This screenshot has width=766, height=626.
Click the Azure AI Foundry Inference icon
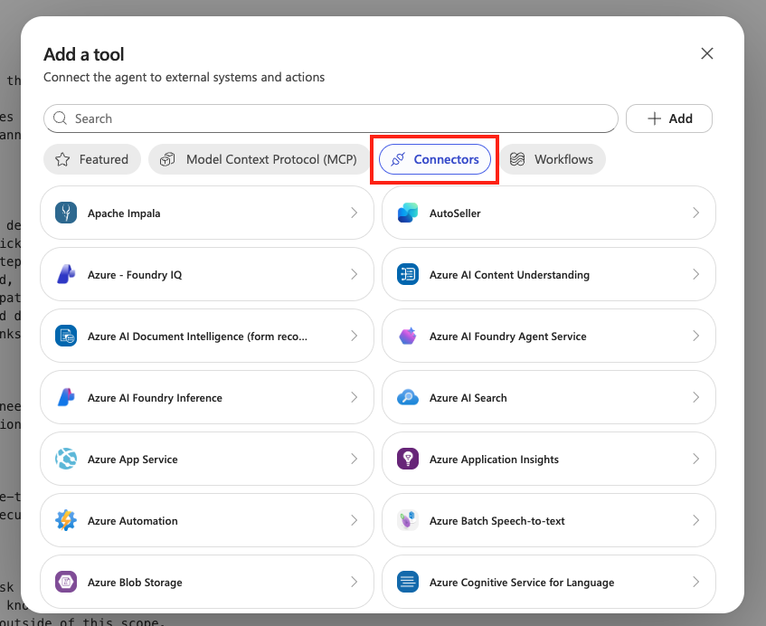point(66,398)
